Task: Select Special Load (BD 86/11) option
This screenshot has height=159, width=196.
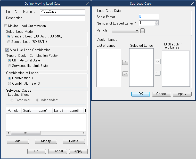Action: coord(9,42)
